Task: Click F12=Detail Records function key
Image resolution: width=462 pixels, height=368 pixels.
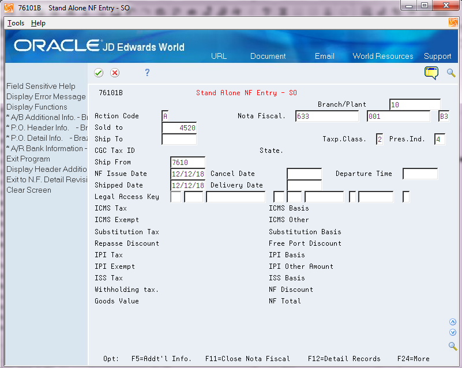Action: coord(344,359)
